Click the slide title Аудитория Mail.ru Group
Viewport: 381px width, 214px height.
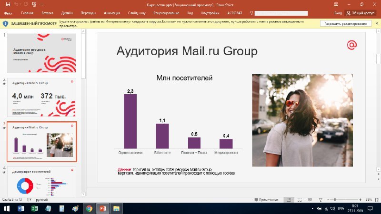(187, 51)
